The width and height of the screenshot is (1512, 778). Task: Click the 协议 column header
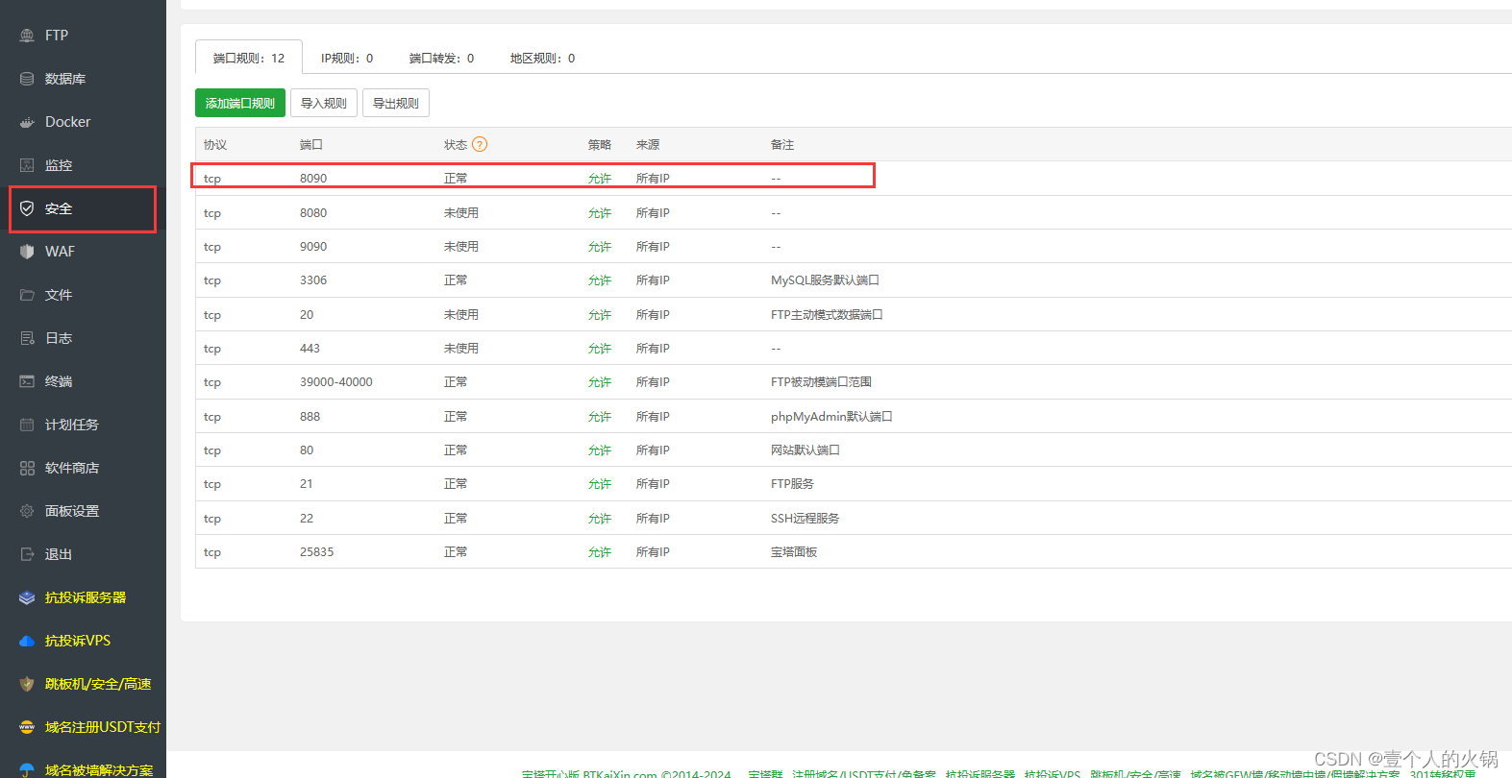[215, 145]
